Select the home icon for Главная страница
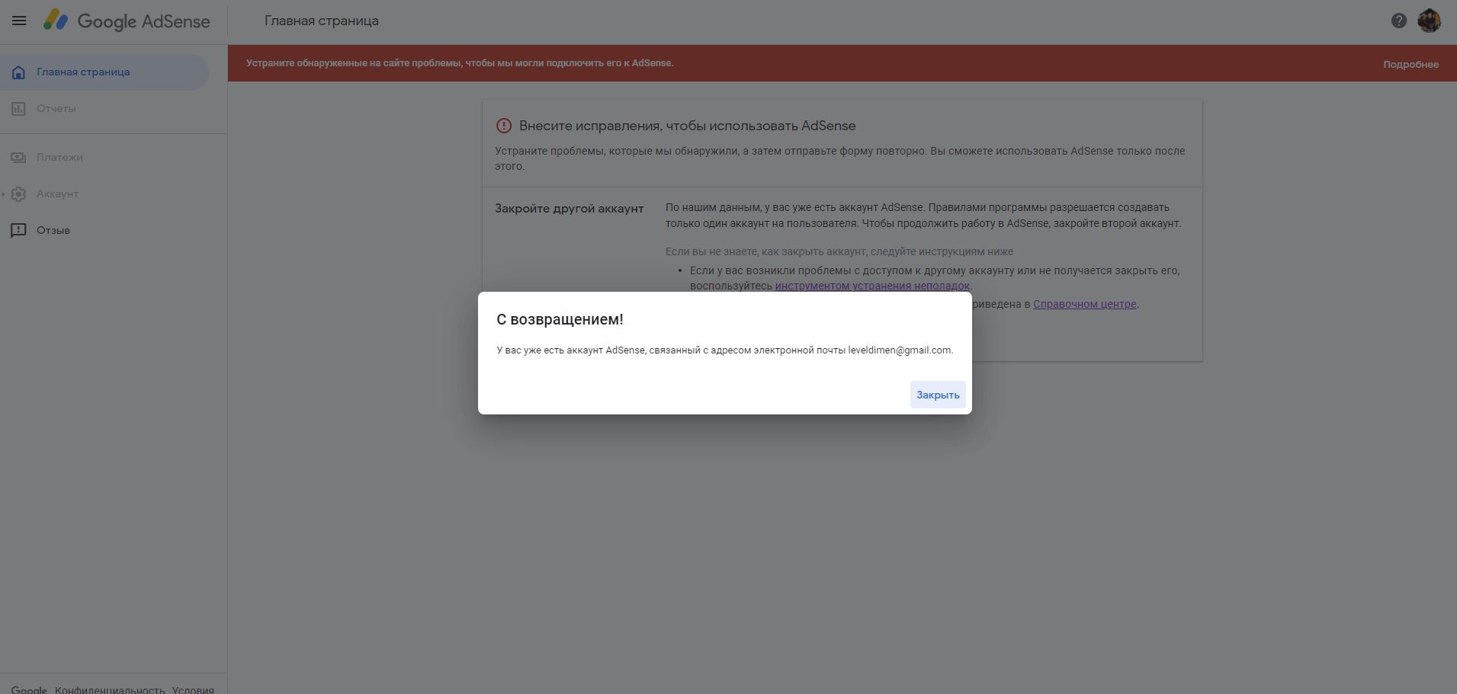The width and height of the screenshot is (1457, 694). (19, 72)
